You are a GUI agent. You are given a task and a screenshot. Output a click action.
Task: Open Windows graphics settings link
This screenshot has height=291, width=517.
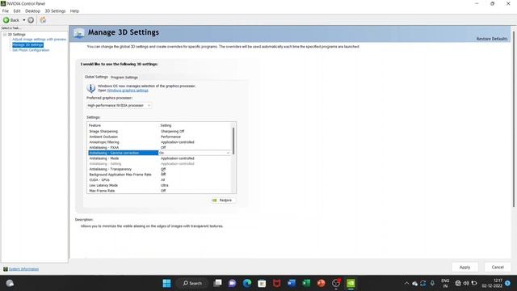128,91
